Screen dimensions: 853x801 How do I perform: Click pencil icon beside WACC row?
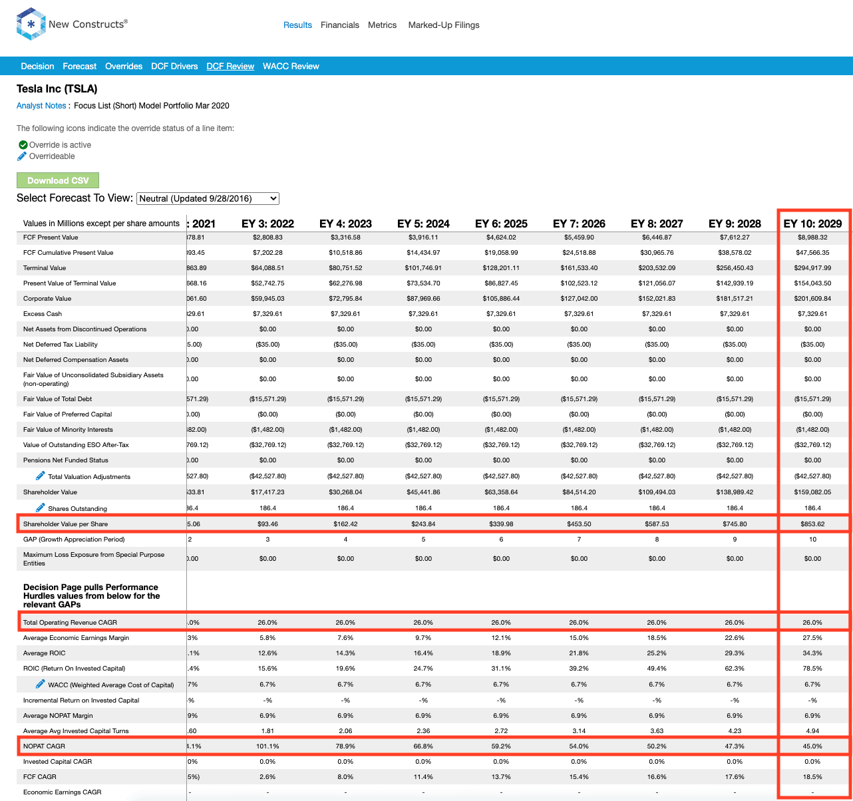click(x=41, y=684)
